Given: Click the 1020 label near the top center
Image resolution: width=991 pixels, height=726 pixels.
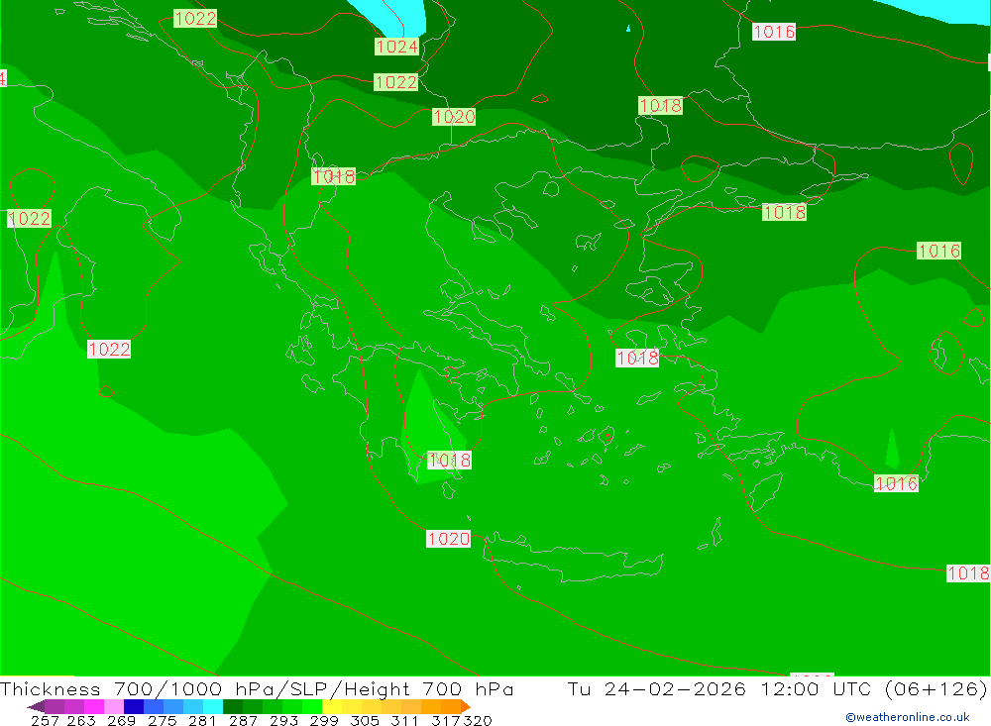Looking at the screenshot, I should point(454,116).
